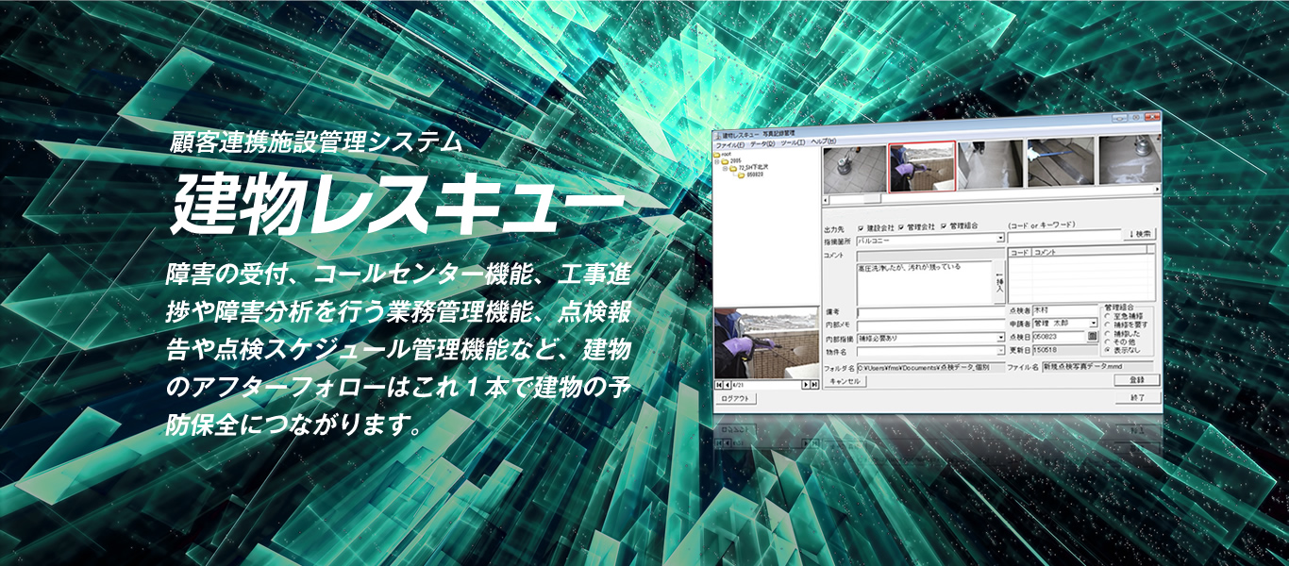Select the その他 radio button
Screen dimensions: 1289x566
(x=1107, y=341)
